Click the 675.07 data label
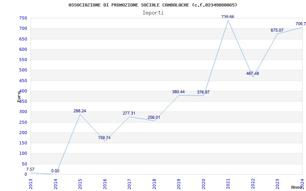Image resolution: width=306 pixels, height=191 pixels. (277, 31)
